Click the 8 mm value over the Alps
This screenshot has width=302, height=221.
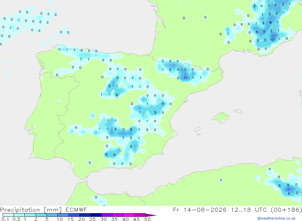(270, 23)
